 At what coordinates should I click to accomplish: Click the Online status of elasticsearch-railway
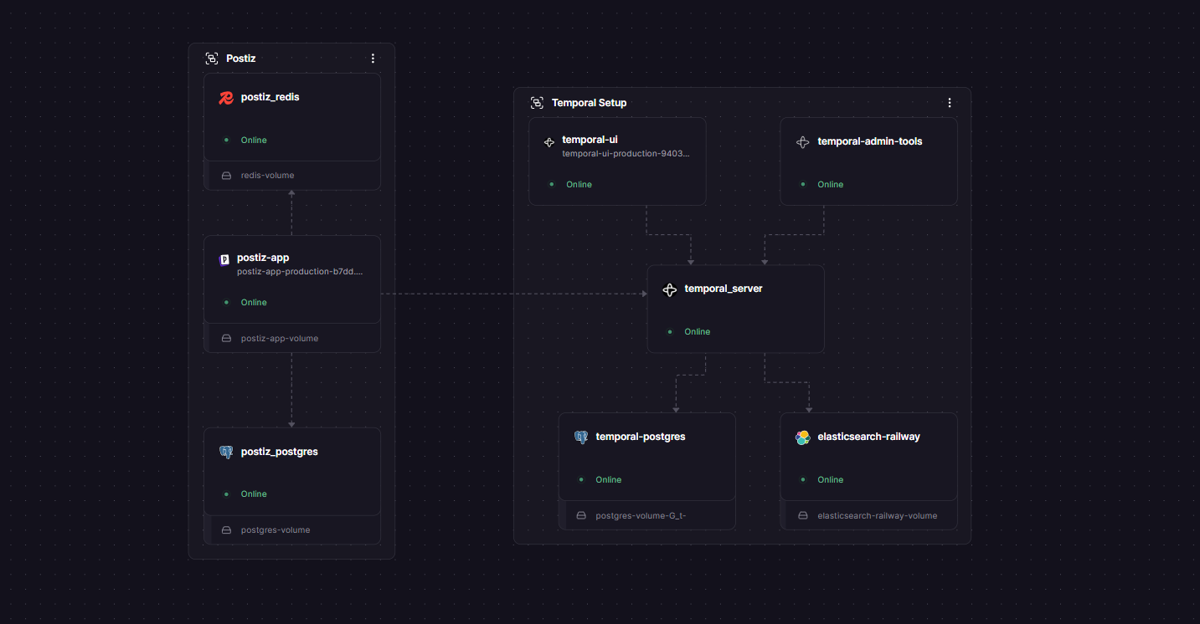831,479
